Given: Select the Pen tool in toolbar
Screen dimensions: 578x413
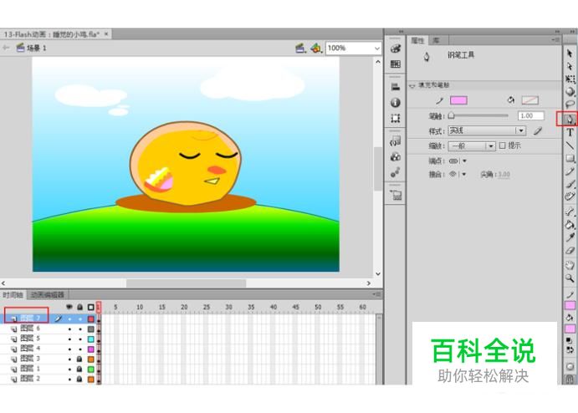Looking at the screenshot, I should pyautogui.click(x=570, y=119).
